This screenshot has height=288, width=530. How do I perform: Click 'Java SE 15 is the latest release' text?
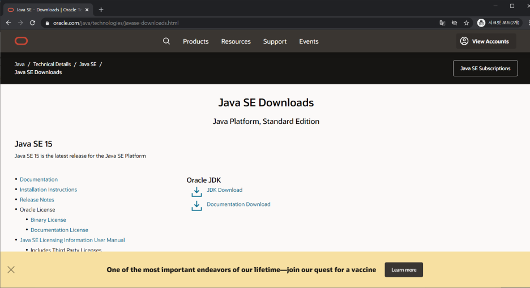point(80,156)
